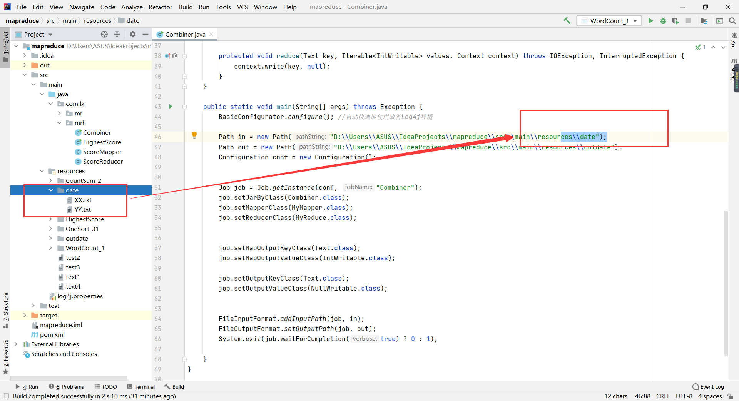Click the read-only lock icon in status bar
The image size is (739, 401).
(730, 396)
